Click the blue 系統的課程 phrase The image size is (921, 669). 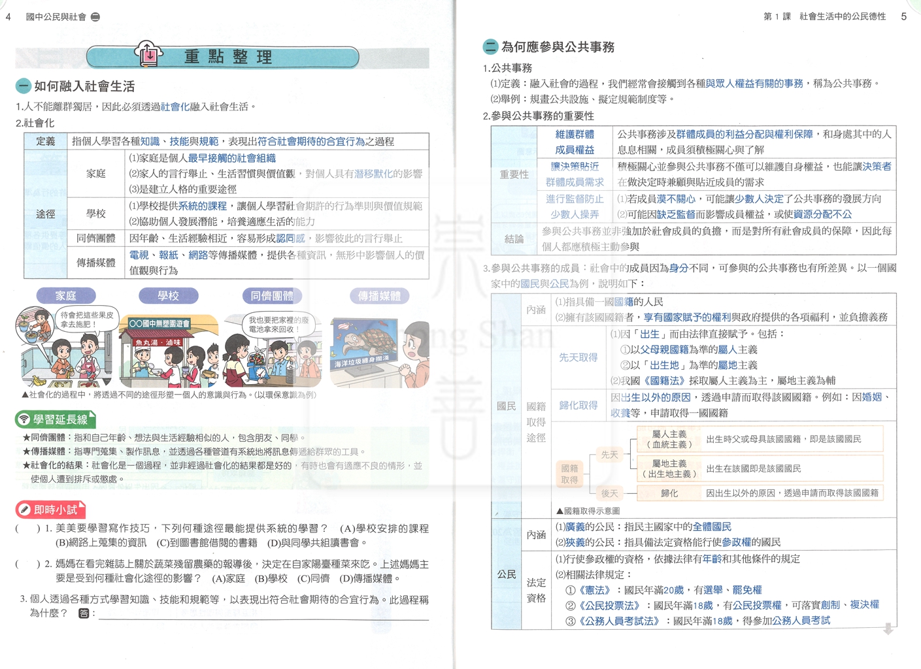[203, 206]
